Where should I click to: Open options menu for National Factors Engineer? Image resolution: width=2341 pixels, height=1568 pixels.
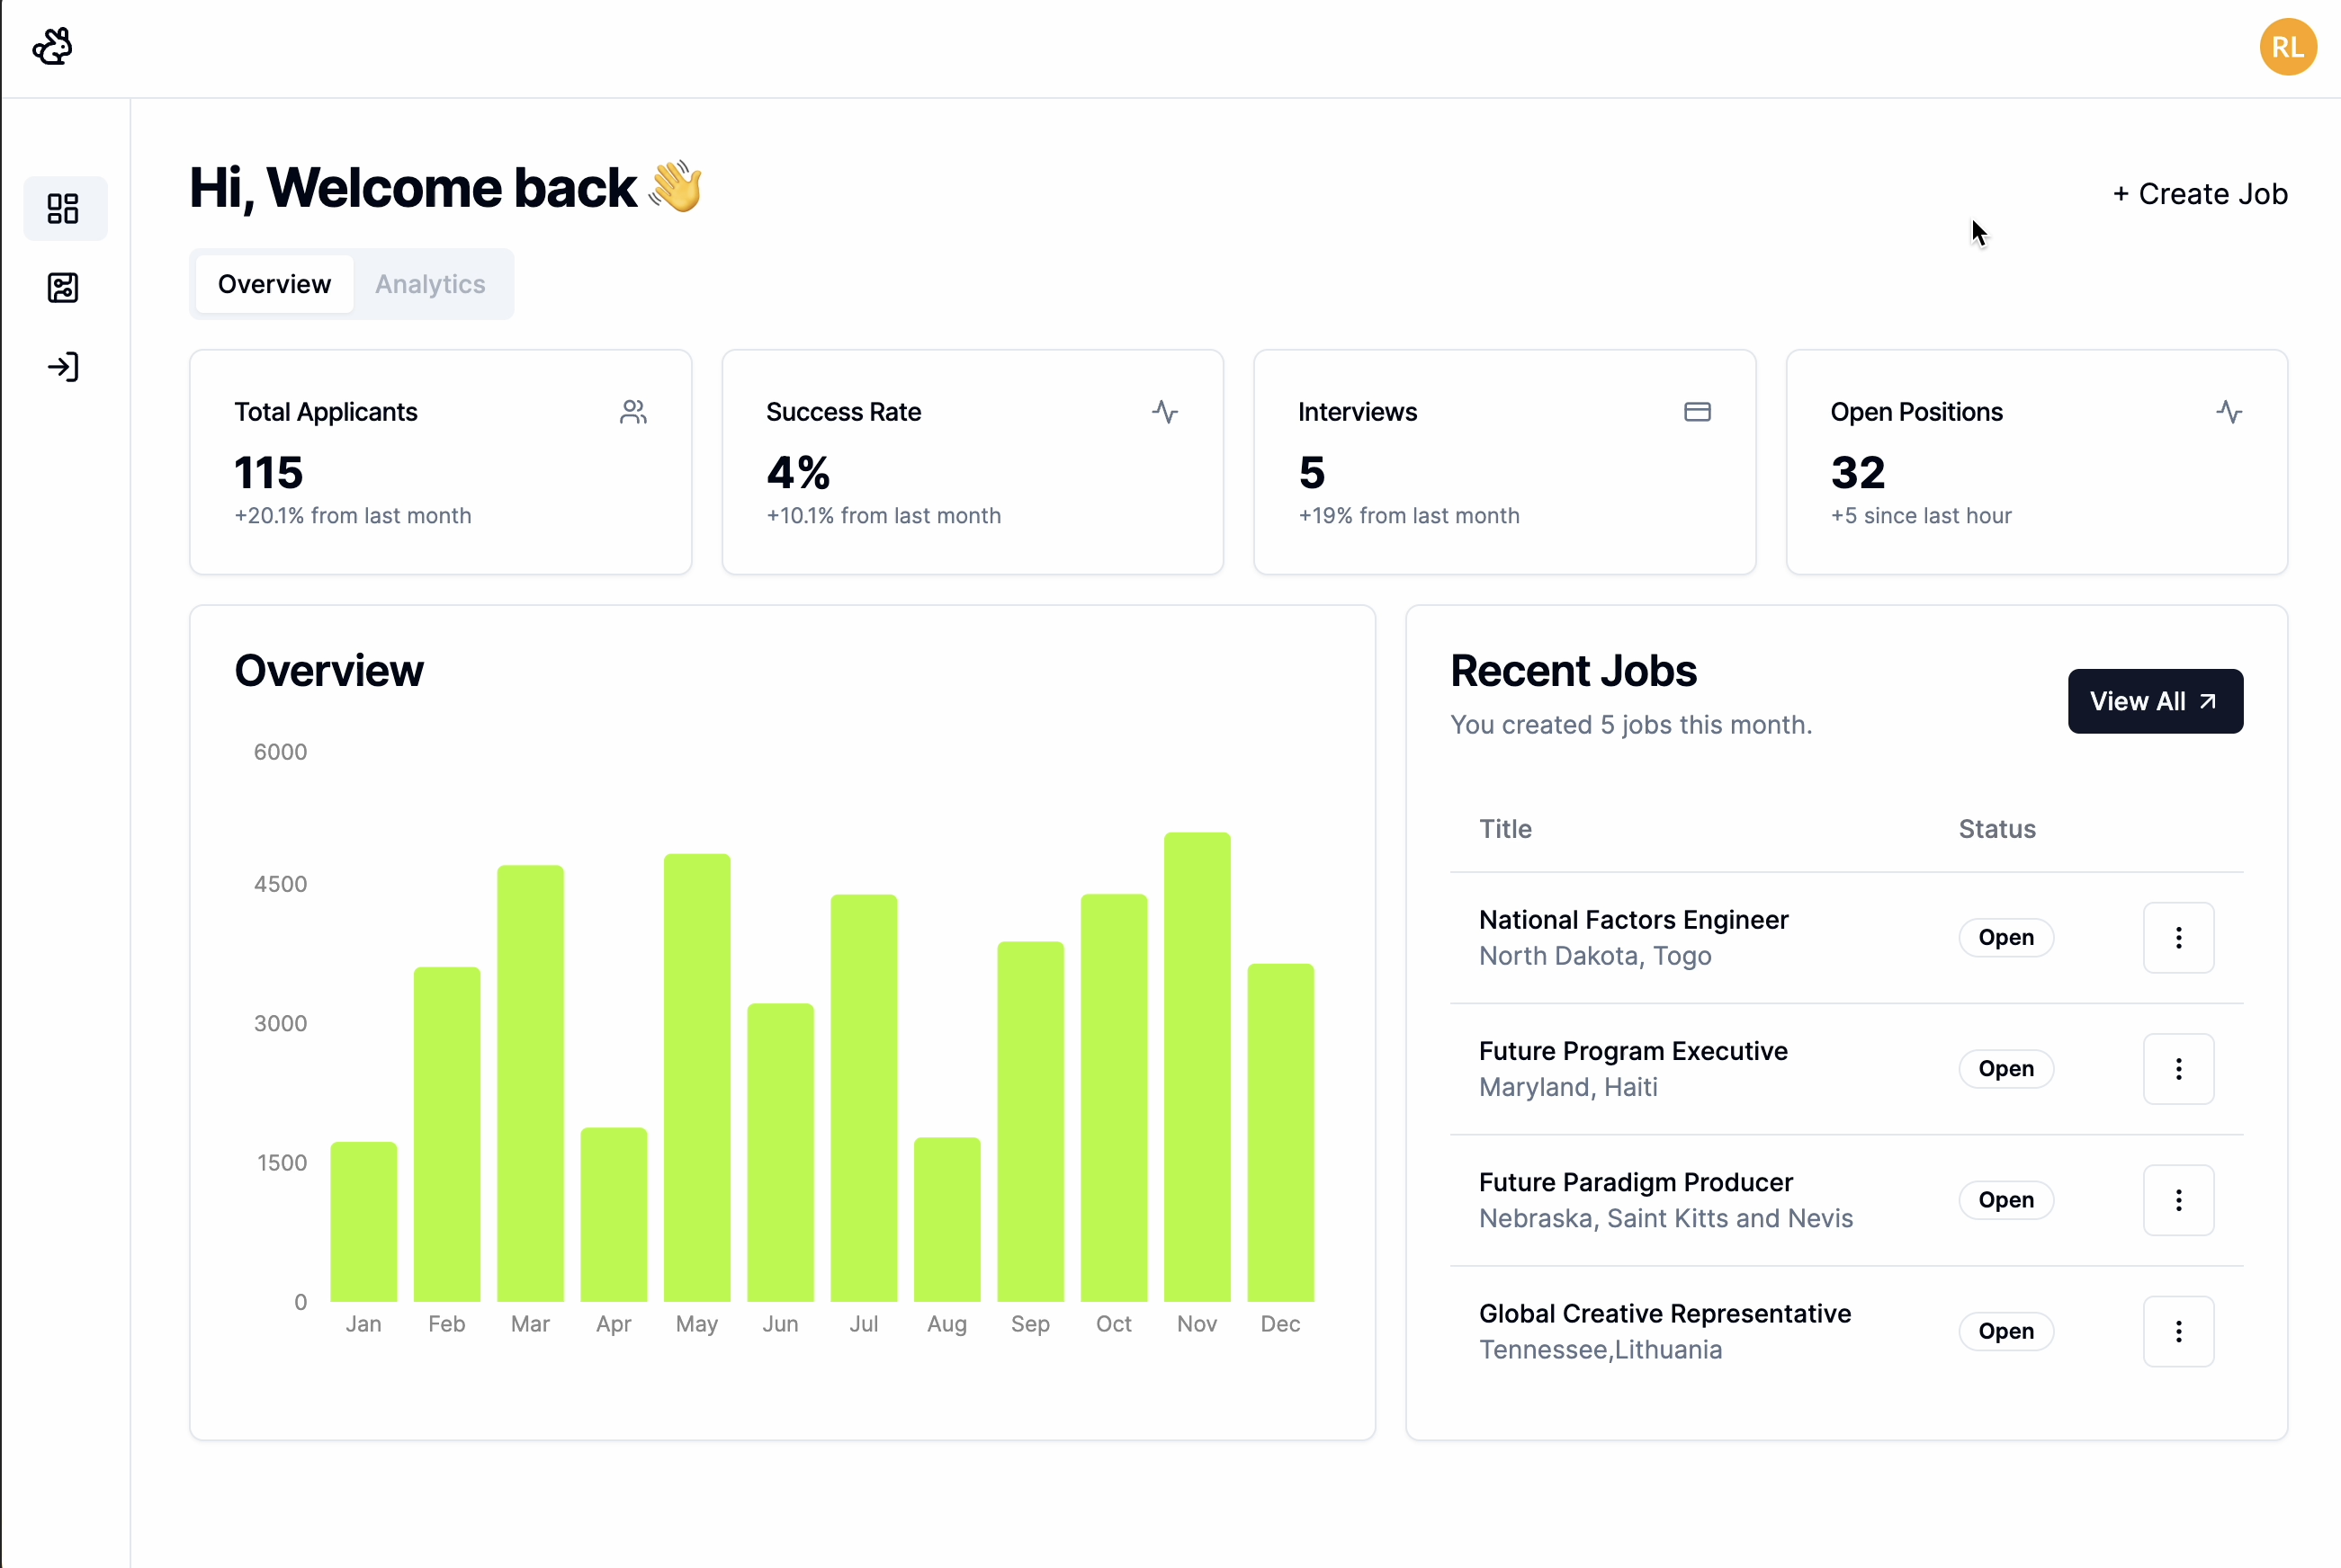[2178, 938]
